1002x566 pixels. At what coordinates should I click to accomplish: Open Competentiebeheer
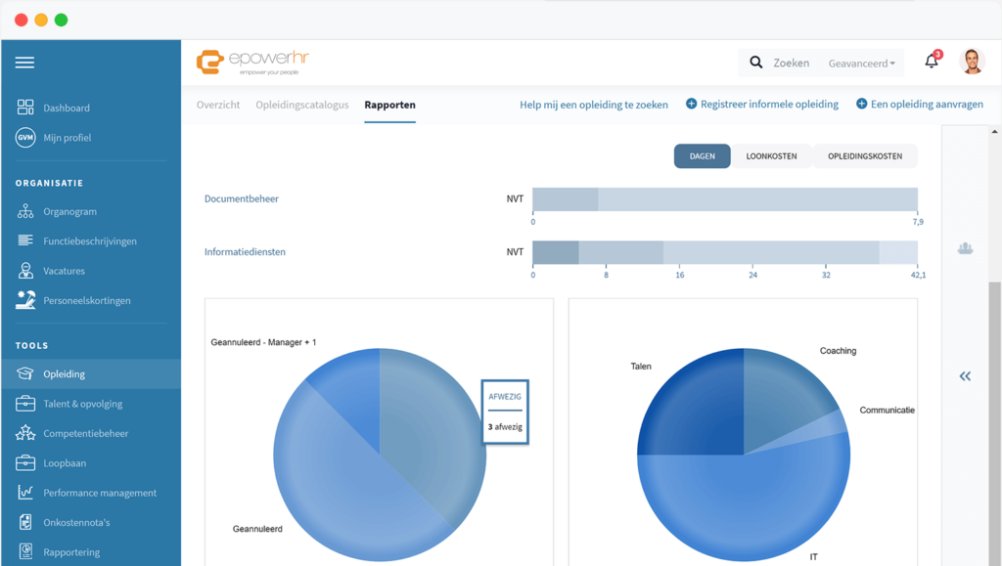pyautogui.click(x=87, y=433)
